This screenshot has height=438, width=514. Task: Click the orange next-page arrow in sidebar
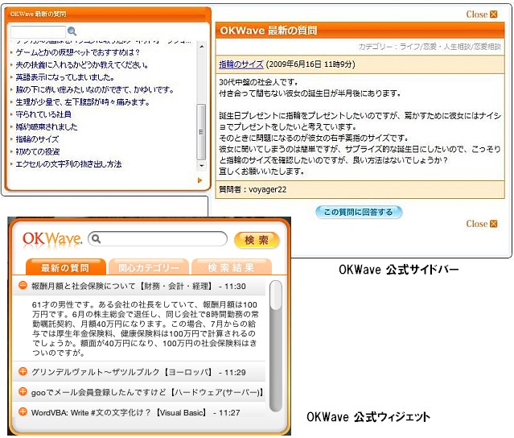click(200, 180)
